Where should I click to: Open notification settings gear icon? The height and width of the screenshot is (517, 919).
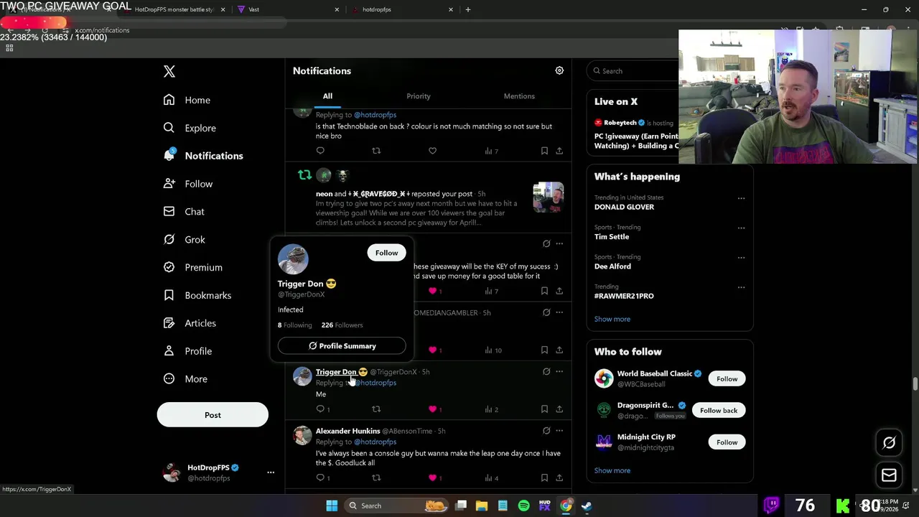559,70
